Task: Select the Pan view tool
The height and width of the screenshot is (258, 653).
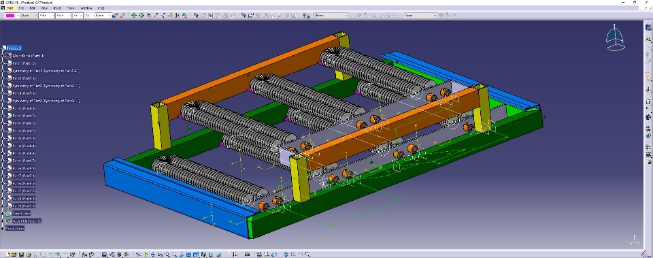Action: 153,254
